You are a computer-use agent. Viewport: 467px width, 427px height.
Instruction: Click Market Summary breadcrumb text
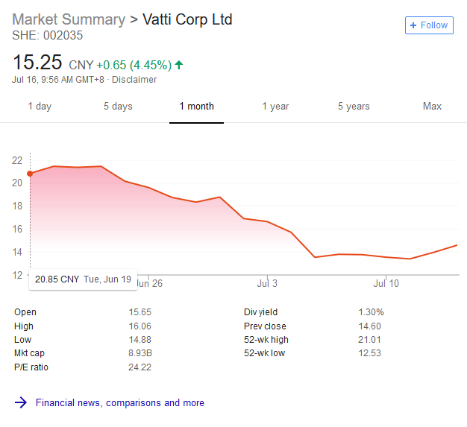69,19
